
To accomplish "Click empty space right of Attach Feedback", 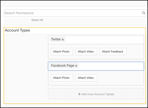I will click(x=135, y=51).
